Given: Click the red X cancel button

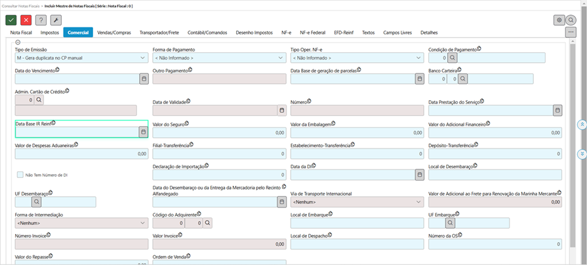Looking at the screenshot, I should (x=26, y=20).
